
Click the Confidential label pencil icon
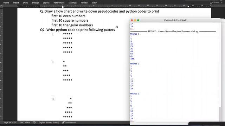click(63, 122)
